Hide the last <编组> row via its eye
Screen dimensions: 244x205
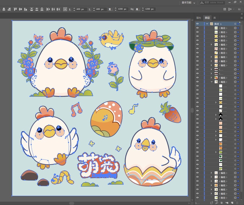pos(197,193)
